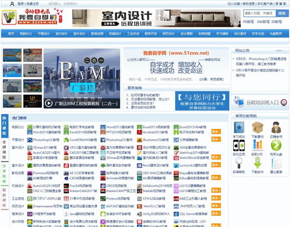Switch to the 全部课程 side tab
Image resolution: width=291 pixels, height=227 pixels.
coord(5,149)
